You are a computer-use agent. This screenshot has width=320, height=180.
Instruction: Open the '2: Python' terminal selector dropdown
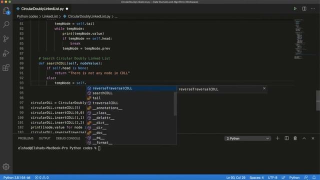point(247,138)
